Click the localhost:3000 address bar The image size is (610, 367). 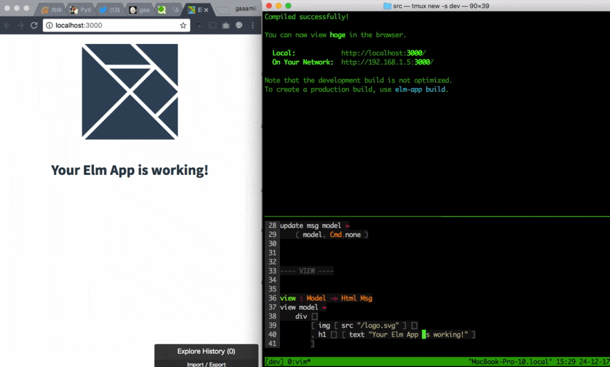pyautogui.click(x=117, y=25)
